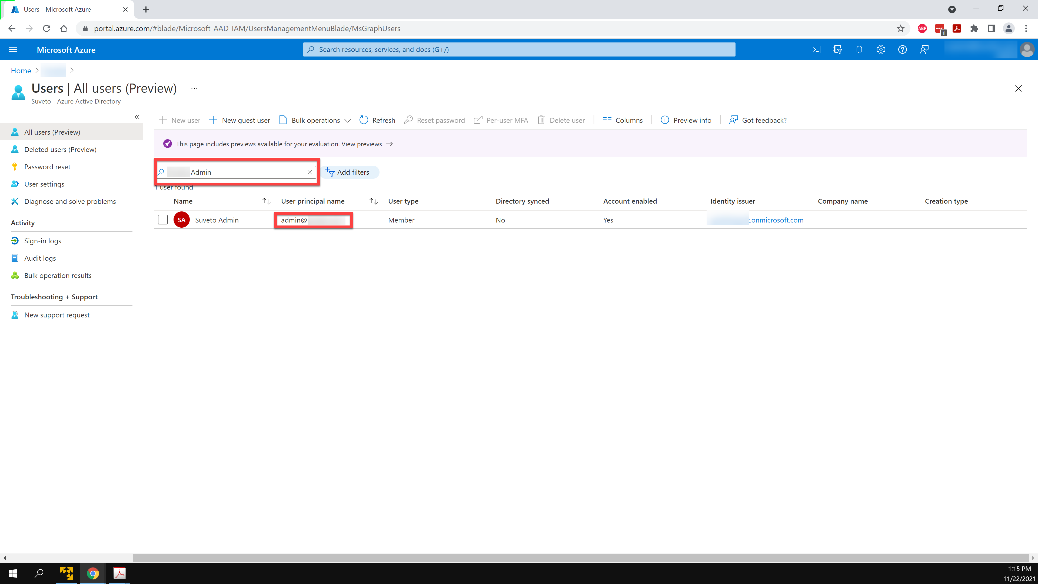Open Deleted users (Preview) menu item
Viewport: 1038px width, 584px height.
tap(60, 150)
